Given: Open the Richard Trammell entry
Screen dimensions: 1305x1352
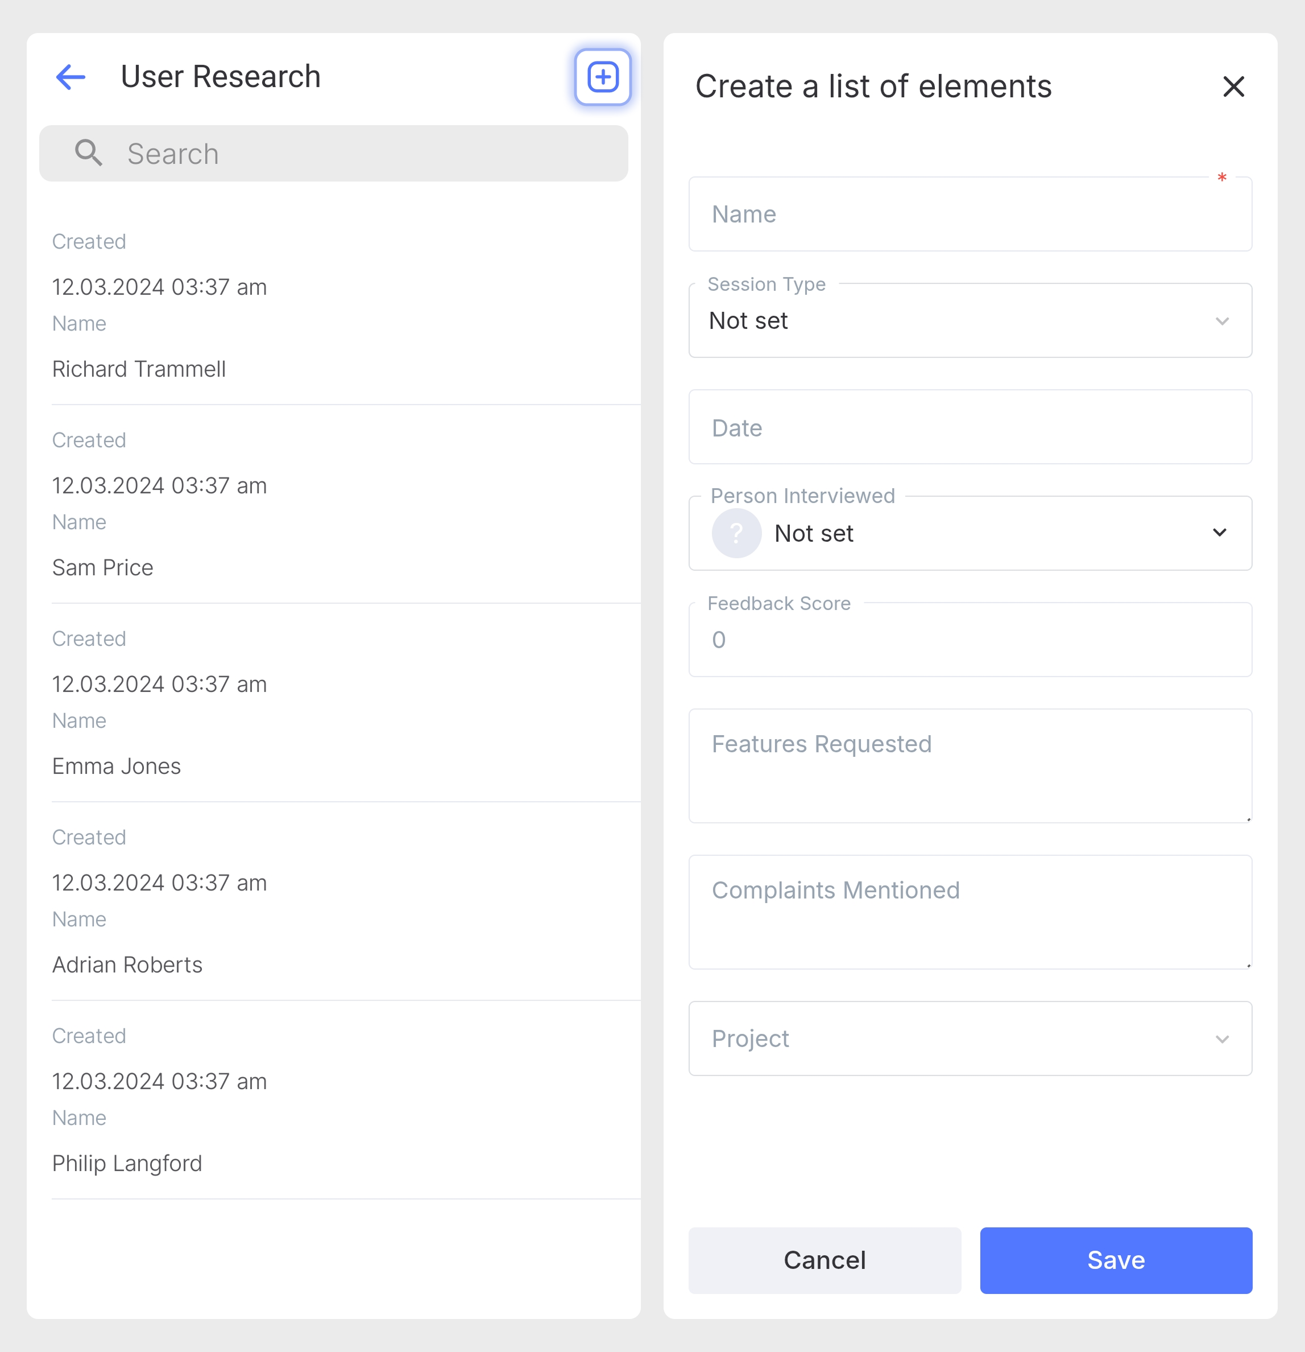Looking at the screenshot, I should point(139,369).
